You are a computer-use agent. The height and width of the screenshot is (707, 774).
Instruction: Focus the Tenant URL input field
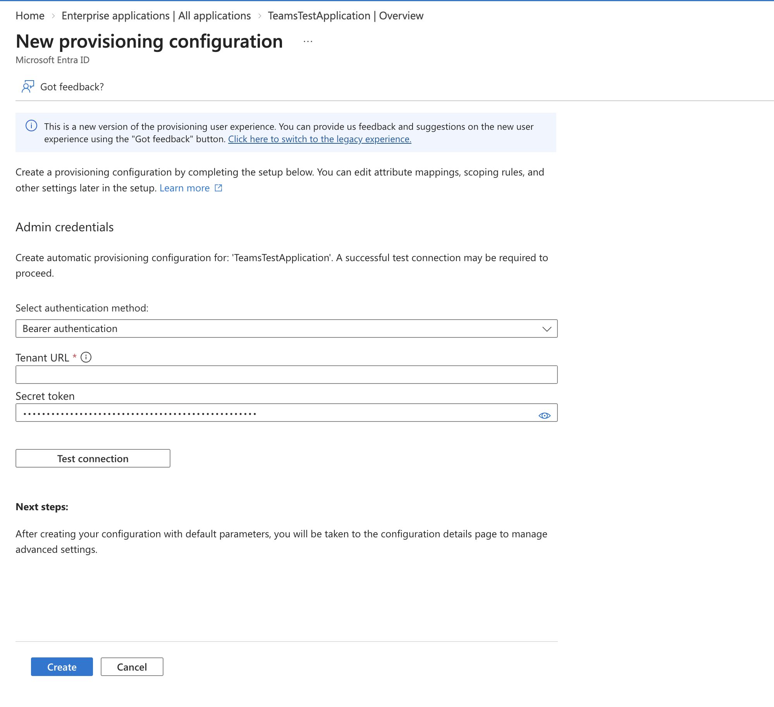click(x=286, y=375)
